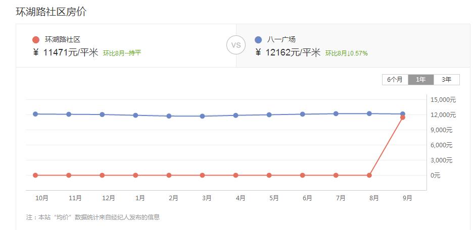Screen dimensions: 474x230
Task: Switch to the 3年 time range
Action: [447, 79]
